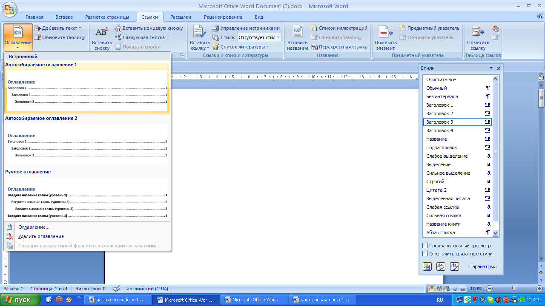The width and height of the screenshot is (545, 306).
Task: Click the zoom out minus button
Action: coord(490,289)
